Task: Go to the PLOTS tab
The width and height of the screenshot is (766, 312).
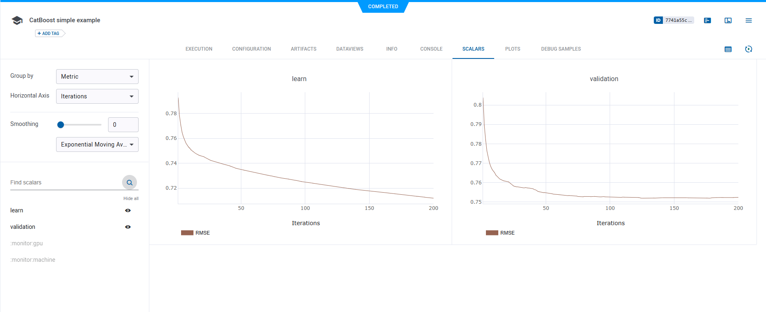Action: pos(512,49)
